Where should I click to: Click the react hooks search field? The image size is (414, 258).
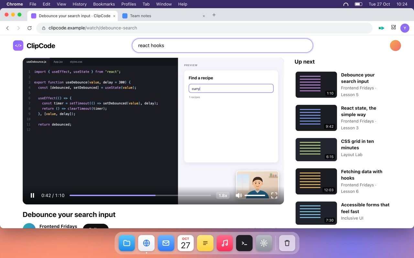tap(223, 45)
